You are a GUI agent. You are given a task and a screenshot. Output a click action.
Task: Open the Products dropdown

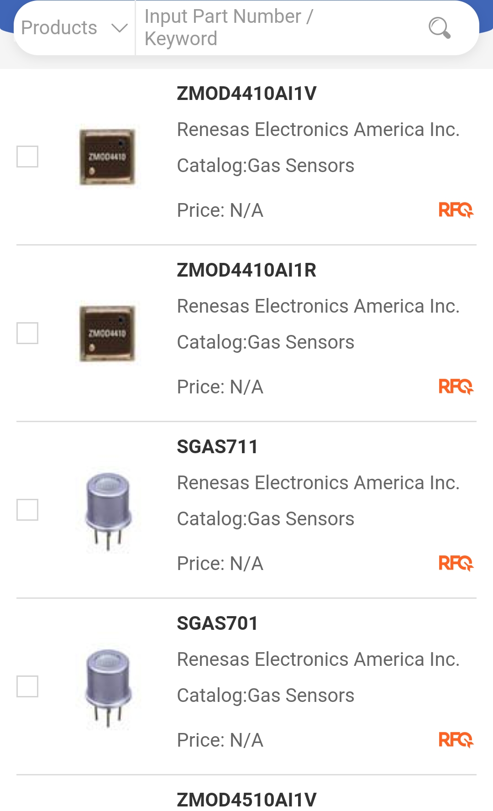[x=74, y=28]
